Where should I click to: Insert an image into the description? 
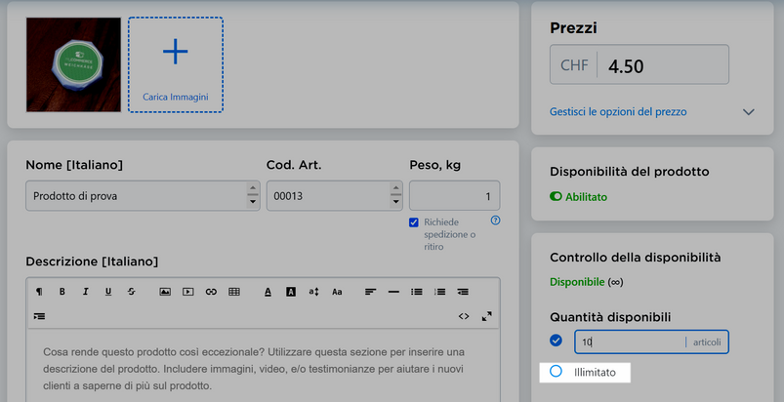165,292
